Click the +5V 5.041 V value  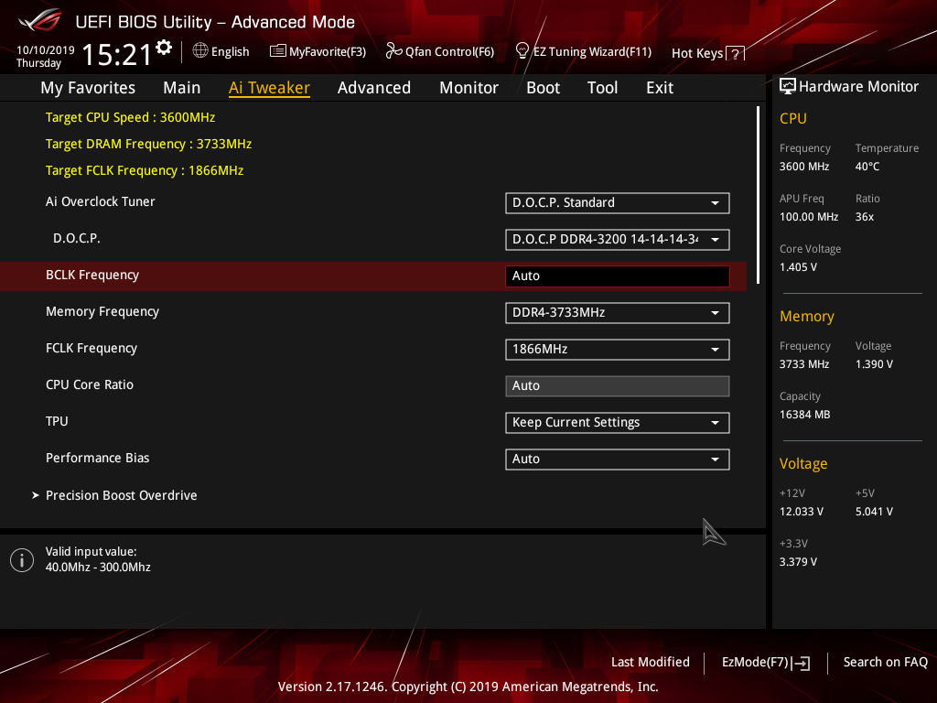pos(874,512)
